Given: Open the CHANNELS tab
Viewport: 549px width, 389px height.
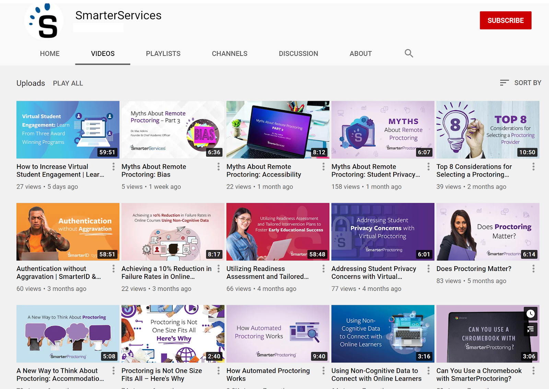Looking at the screenshot, I should (230, 54).
